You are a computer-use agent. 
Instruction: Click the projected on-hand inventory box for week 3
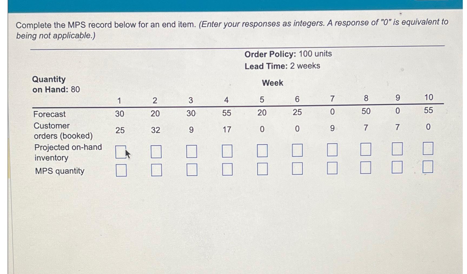point(191,151)
